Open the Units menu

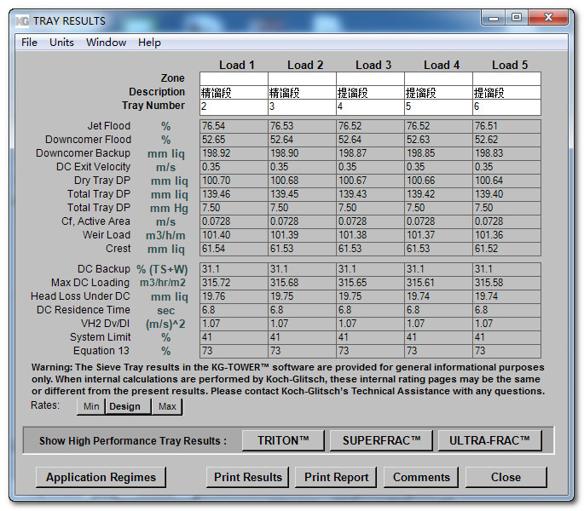pos(62,43)
